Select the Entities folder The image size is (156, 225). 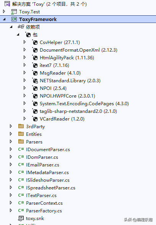pyautogui.click(x=34, y=134)
